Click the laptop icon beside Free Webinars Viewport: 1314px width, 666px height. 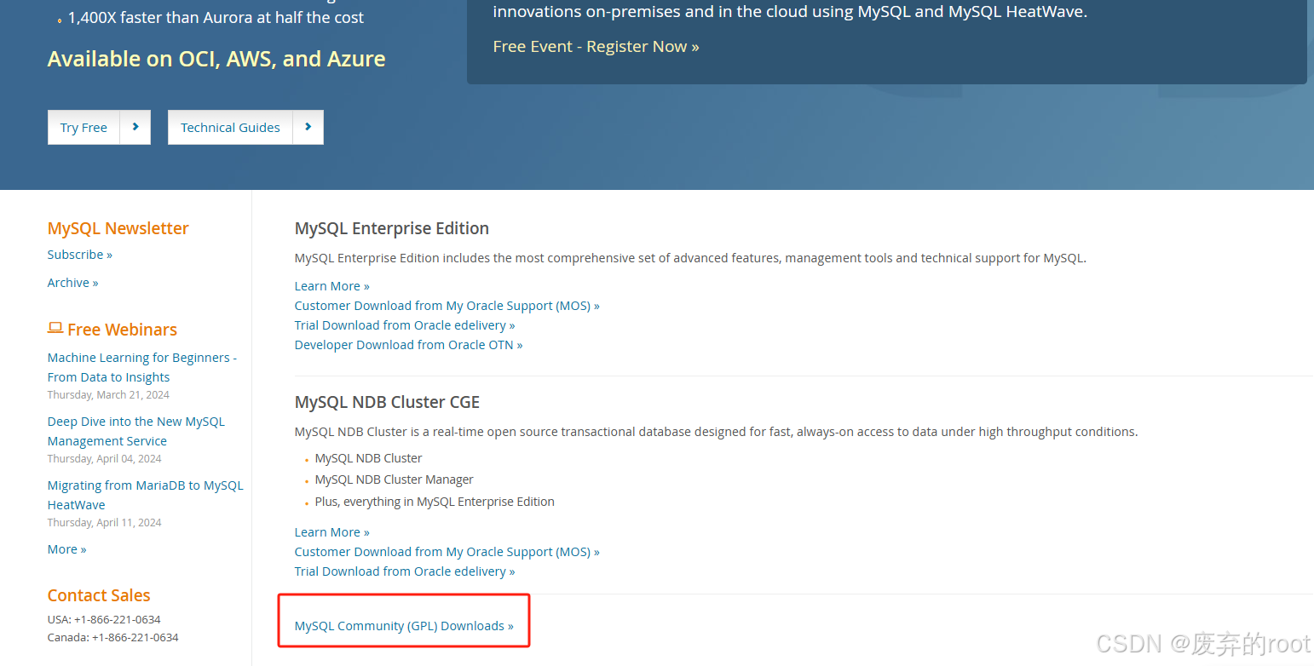[55, 328]
